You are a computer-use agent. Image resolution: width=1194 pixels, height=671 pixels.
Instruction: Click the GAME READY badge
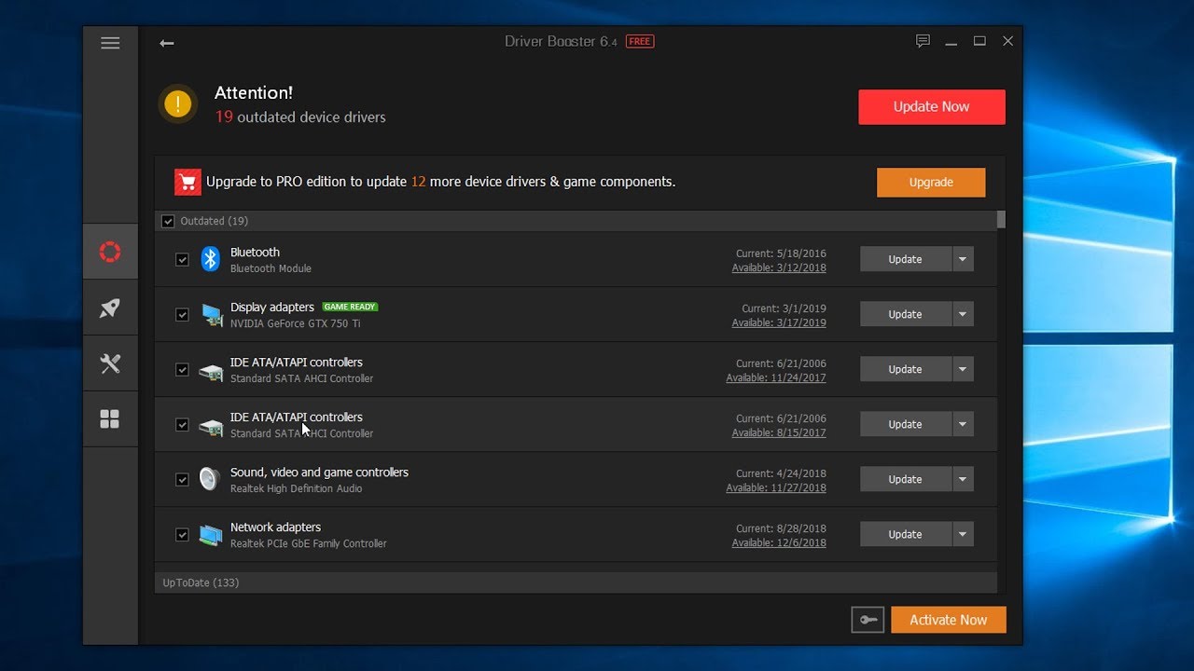tap(350, 307)
